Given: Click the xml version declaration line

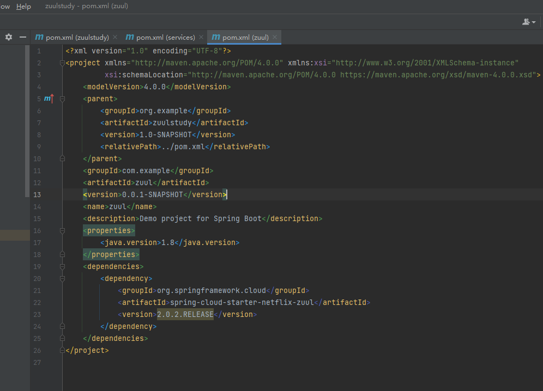Looking at the screenshot, I should 148,51.
